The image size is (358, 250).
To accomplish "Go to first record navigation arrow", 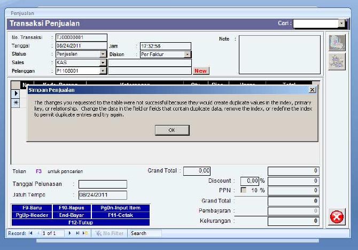I will [x=30, y=233].
